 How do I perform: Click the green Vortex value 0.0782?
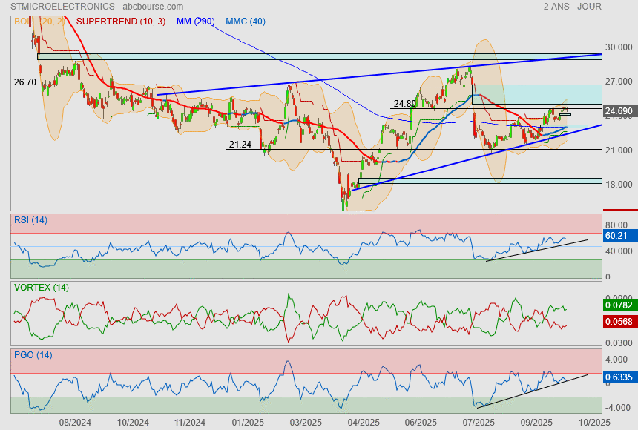618,305
